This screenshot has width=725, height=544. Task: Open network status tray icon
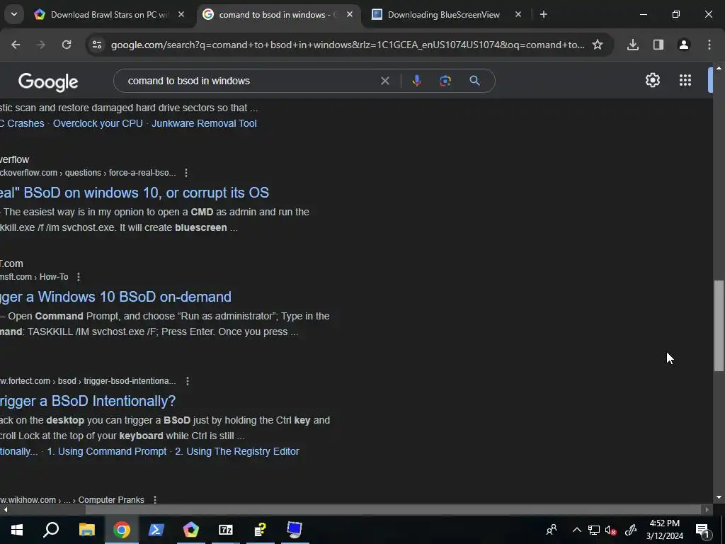click(x=594, y=530)
